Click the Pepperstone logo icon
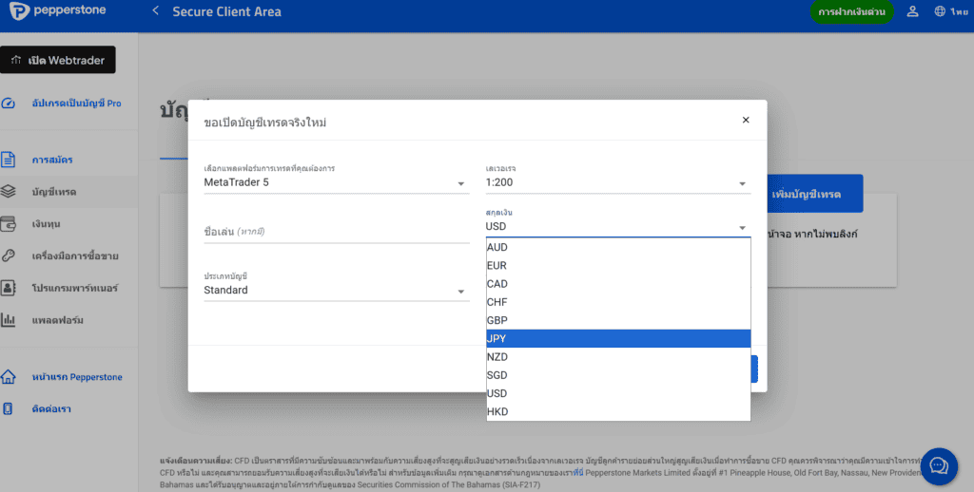 (19, 11)
